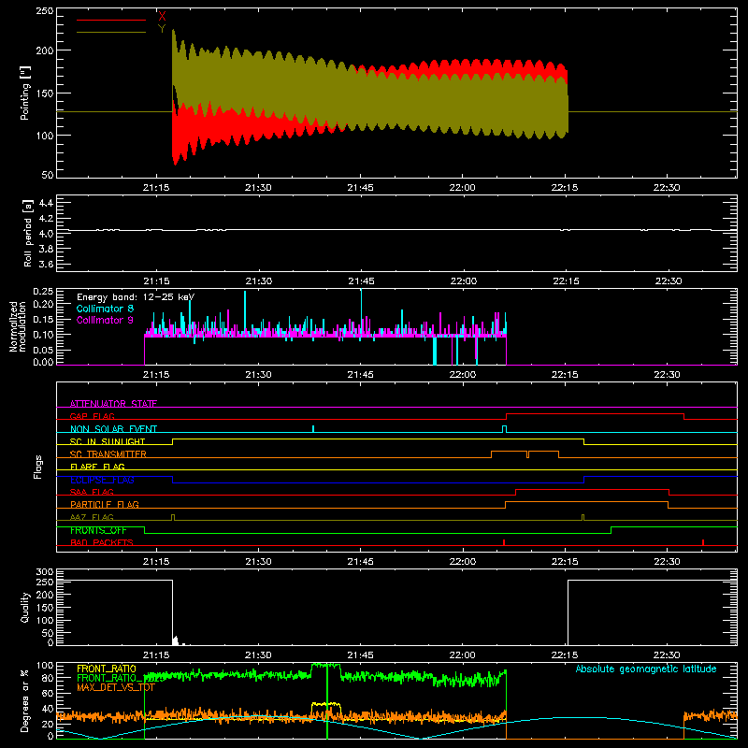Click the 21:30 tick under the Quality plot
Screen dimensions: 748x748
tap(258, 655)
